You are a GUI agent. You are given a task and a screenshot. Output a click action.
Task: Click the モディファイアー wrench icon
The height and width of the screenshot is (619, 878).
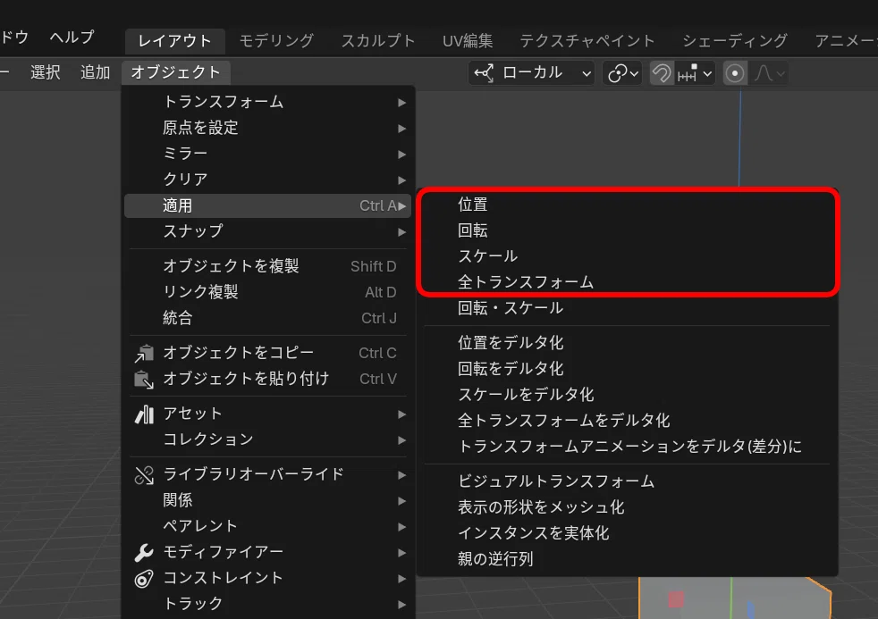point(144,553)
